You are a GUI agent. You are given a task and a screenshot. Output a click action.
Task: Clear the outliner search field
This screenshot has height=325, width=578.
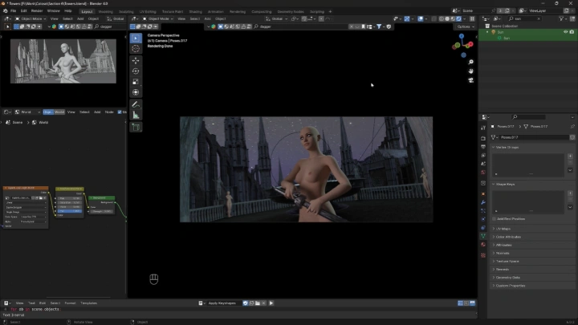539,18
